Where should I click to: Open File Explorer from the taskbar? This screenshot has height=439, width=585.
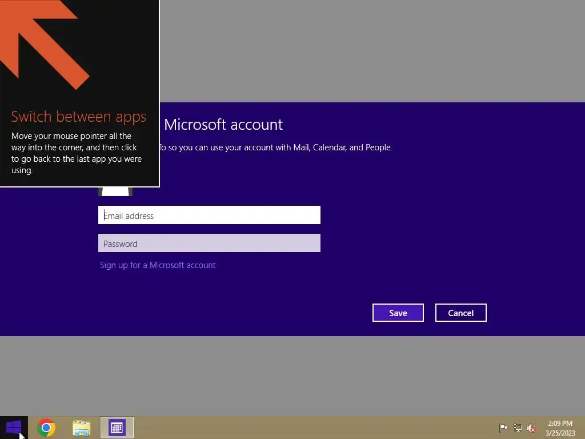click(81, 428)
